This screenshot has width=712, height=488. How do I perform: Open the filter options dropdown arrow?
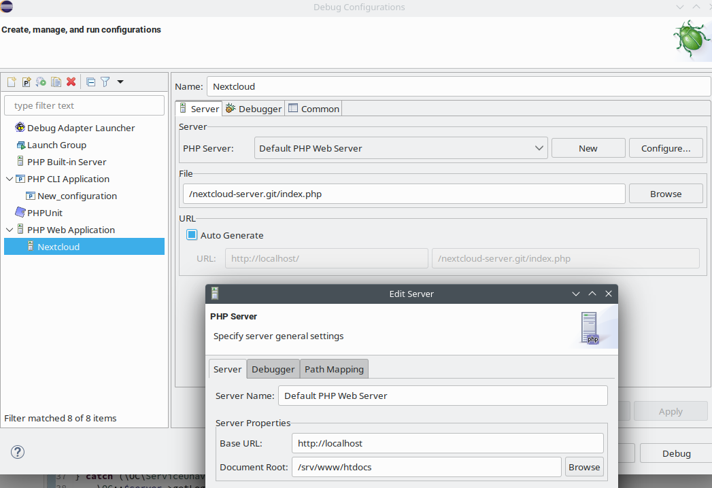pos(120,82)
